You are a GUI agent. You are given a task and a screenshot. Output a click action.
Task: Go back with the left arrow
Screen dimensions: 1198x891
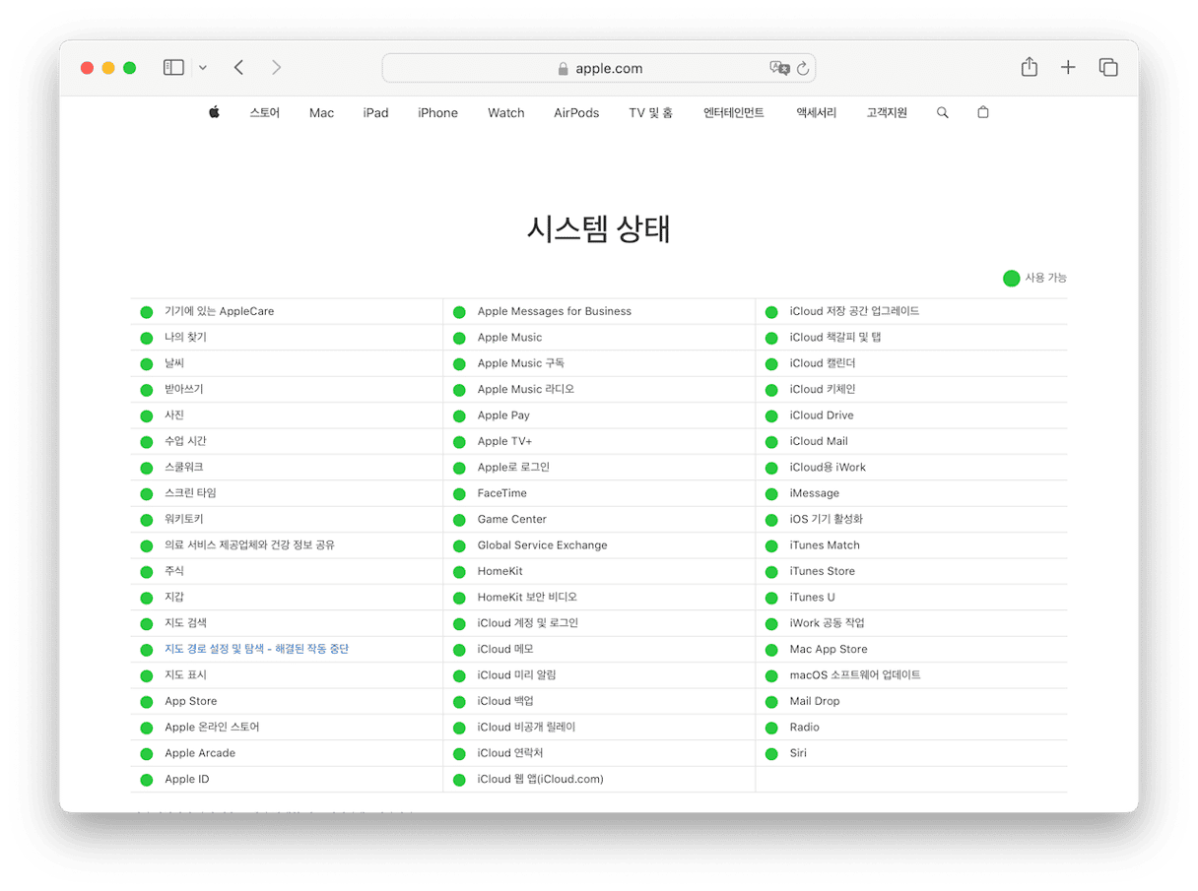pos(238,68)
